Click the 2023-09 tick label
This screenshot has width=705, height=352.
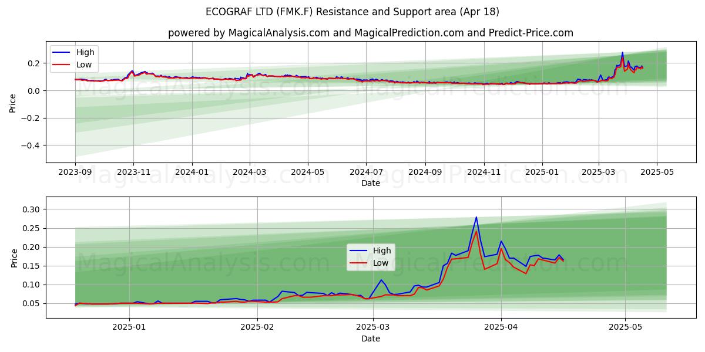pos(75,172)
